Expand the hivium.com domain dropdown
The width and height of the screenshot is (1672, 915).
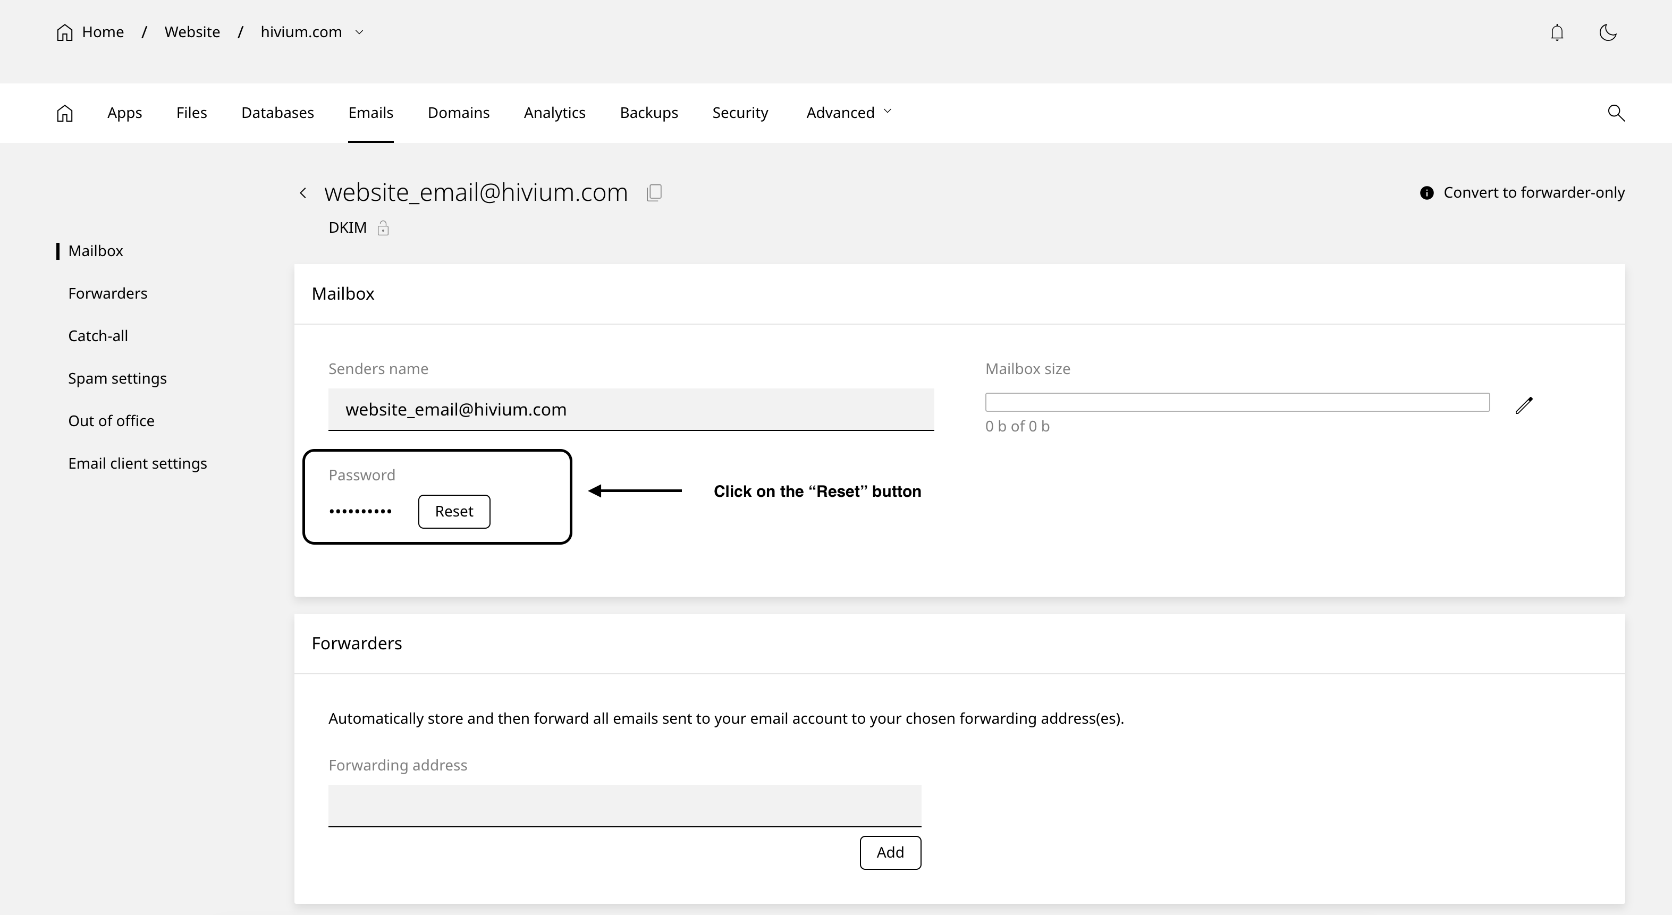(359, 32)
